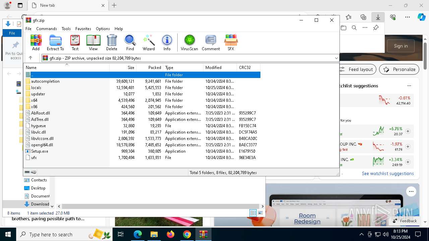Sort by Packed column header

(x=149, y=68)
